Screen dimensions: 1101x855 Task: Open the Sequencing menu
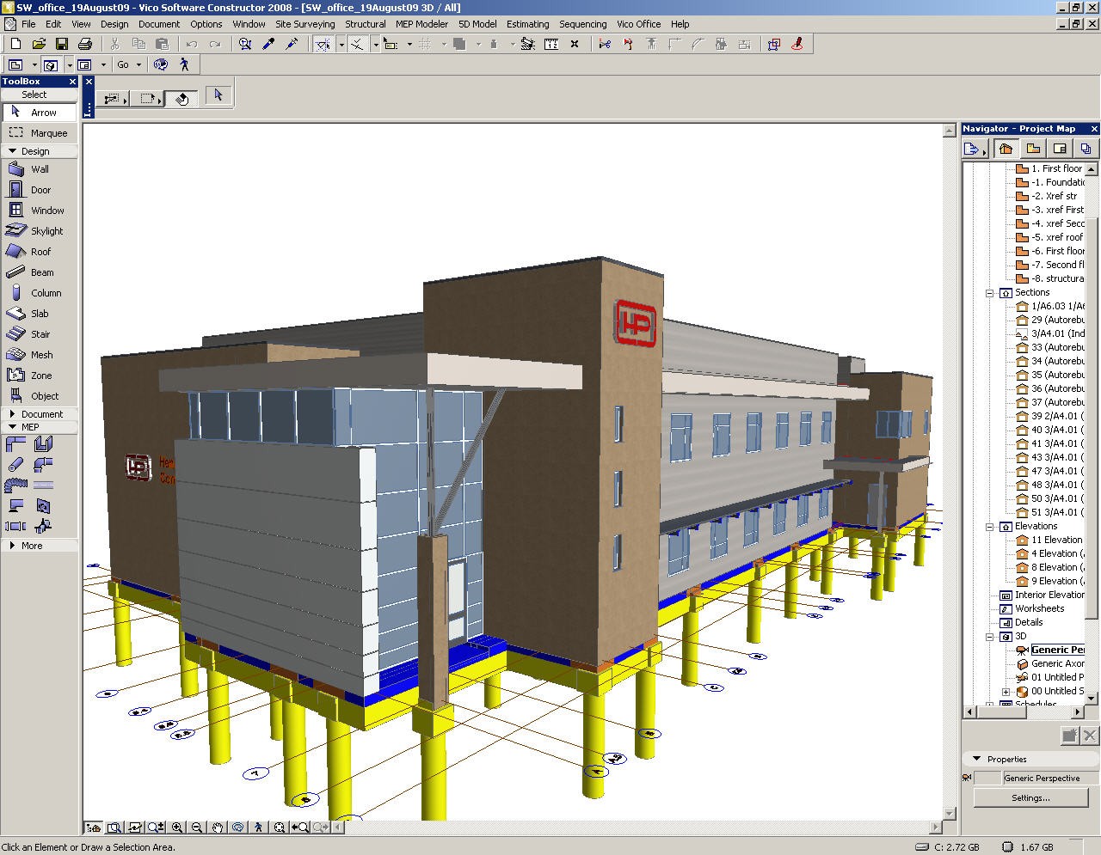coord(582,24)
